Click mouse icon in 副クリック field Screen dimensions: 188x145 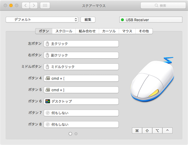[x=47, y=55]
